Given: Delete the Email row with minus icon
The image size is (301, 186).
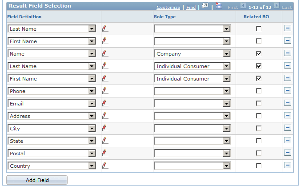Looking at the screenshot, I should (x=288, y=103).
